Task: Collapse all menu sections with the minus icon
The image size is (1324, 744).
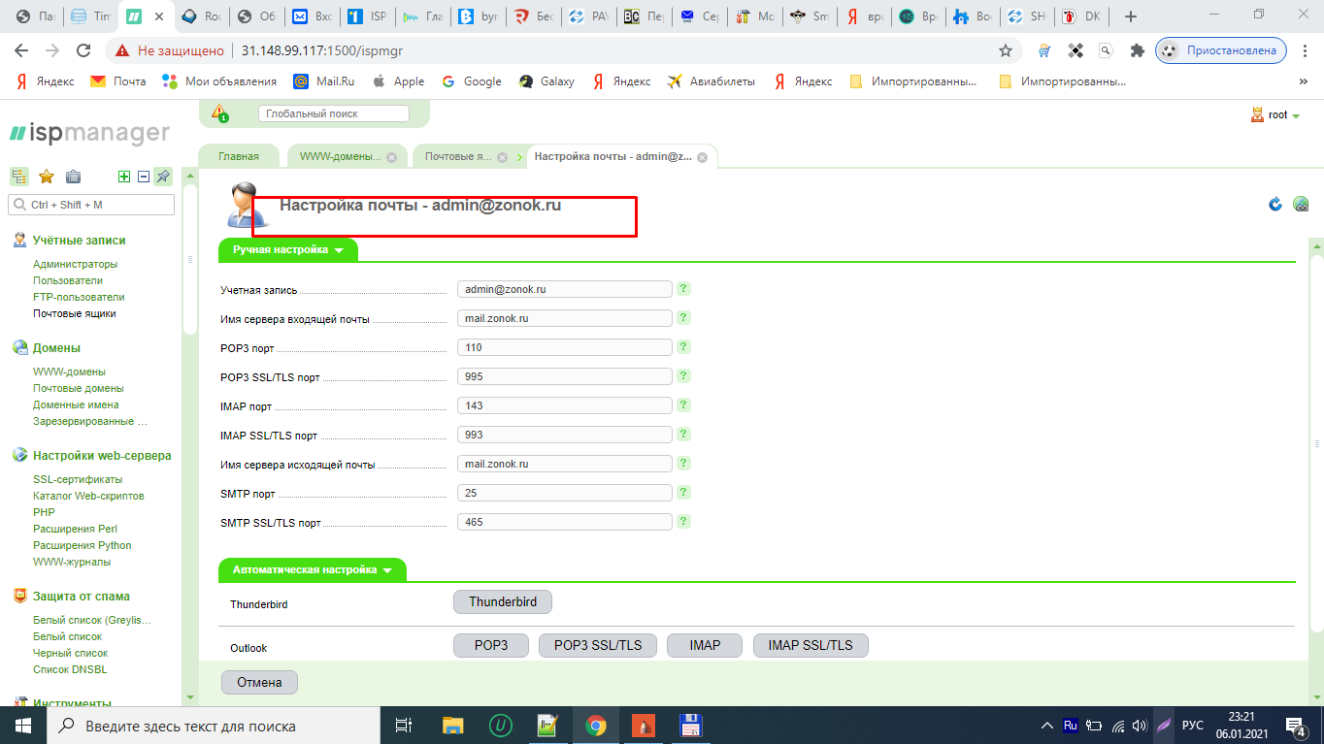Action: point(144,177)
